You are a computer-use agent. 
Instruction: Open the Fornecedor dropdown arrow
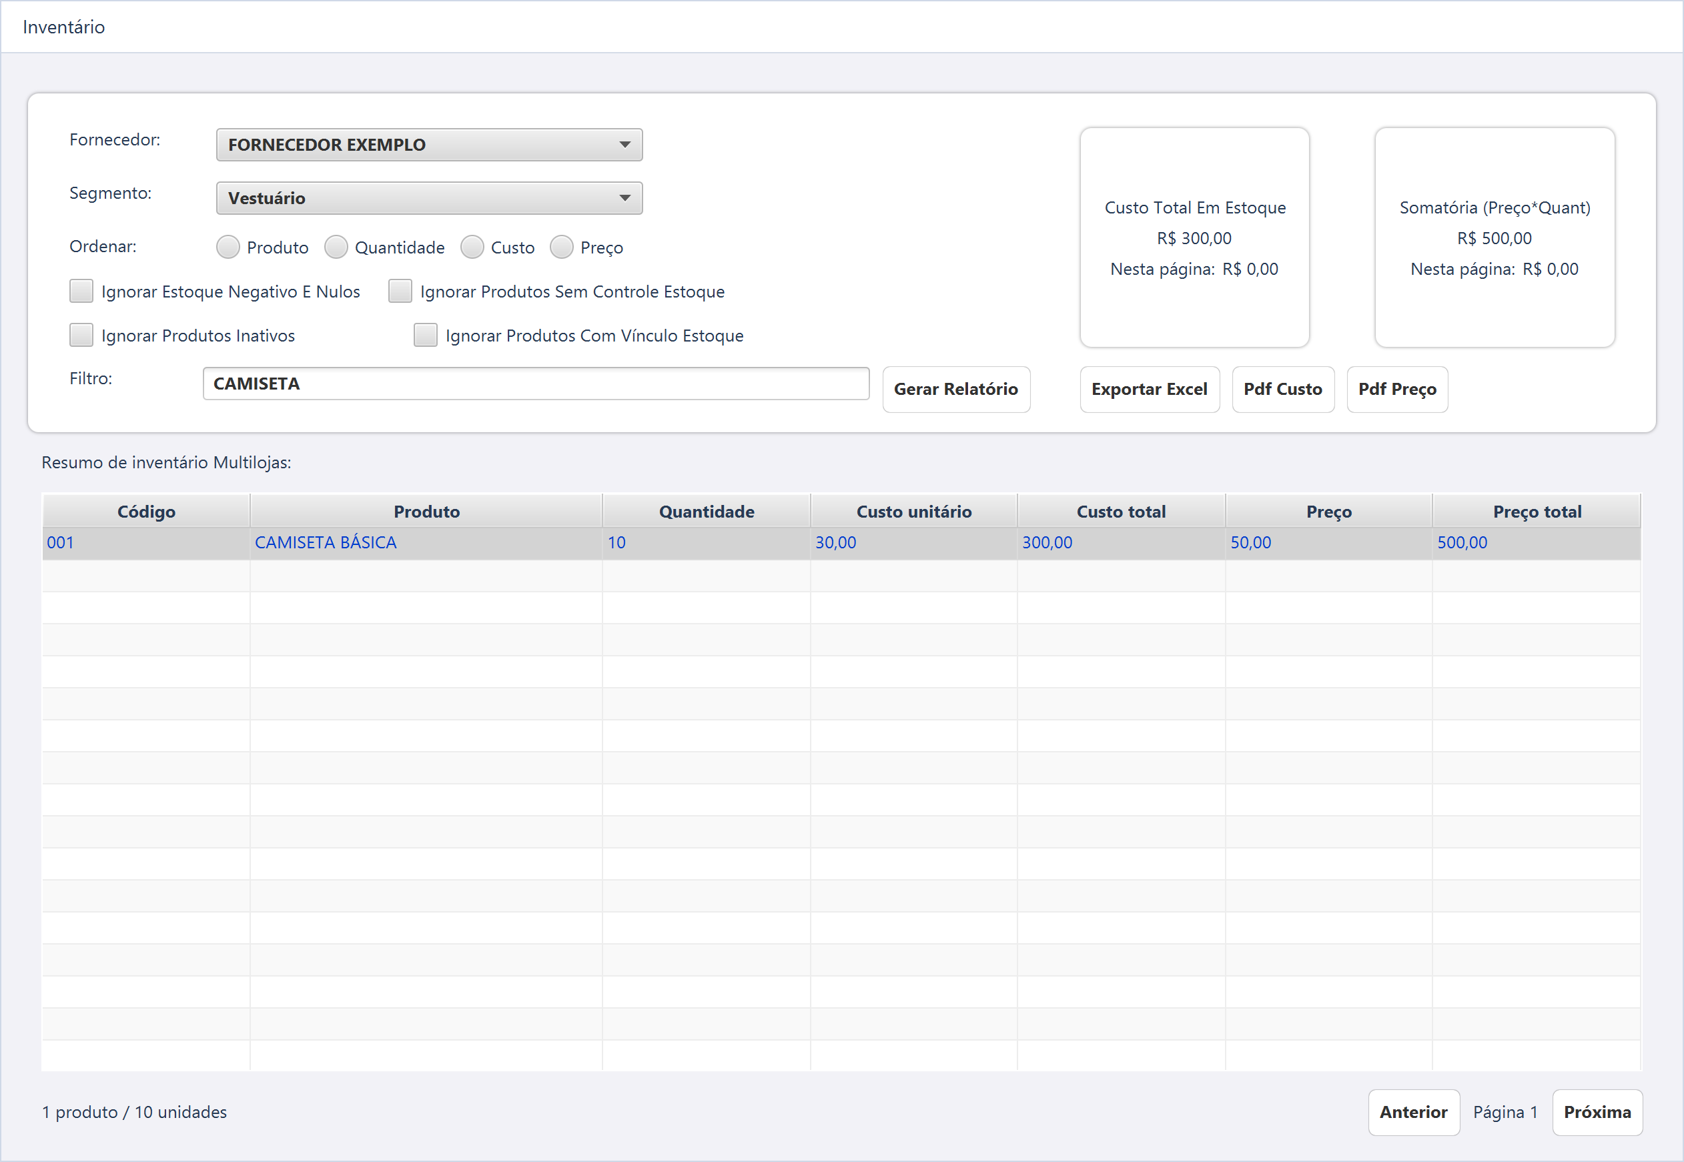point(624,144)
